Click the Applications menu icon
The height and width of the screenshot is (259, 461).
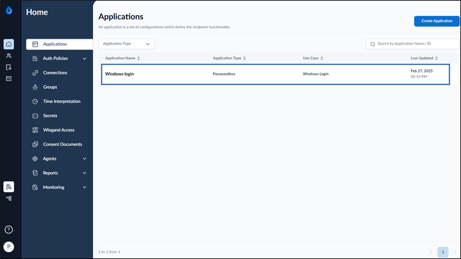[35, 44]
